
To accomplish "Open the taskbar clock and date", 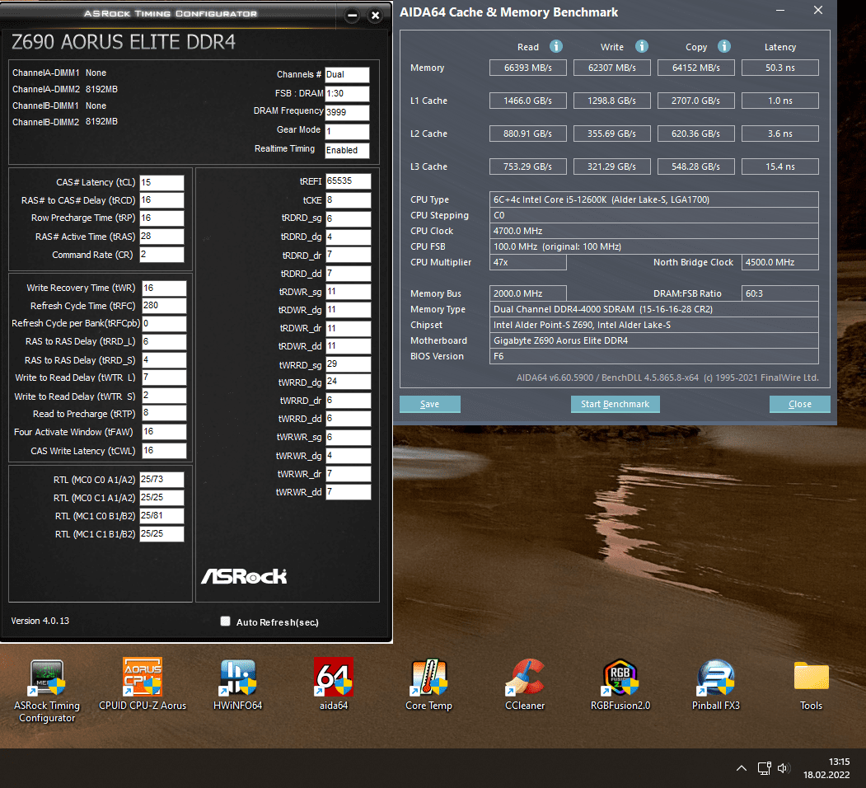I will [826, 768].
